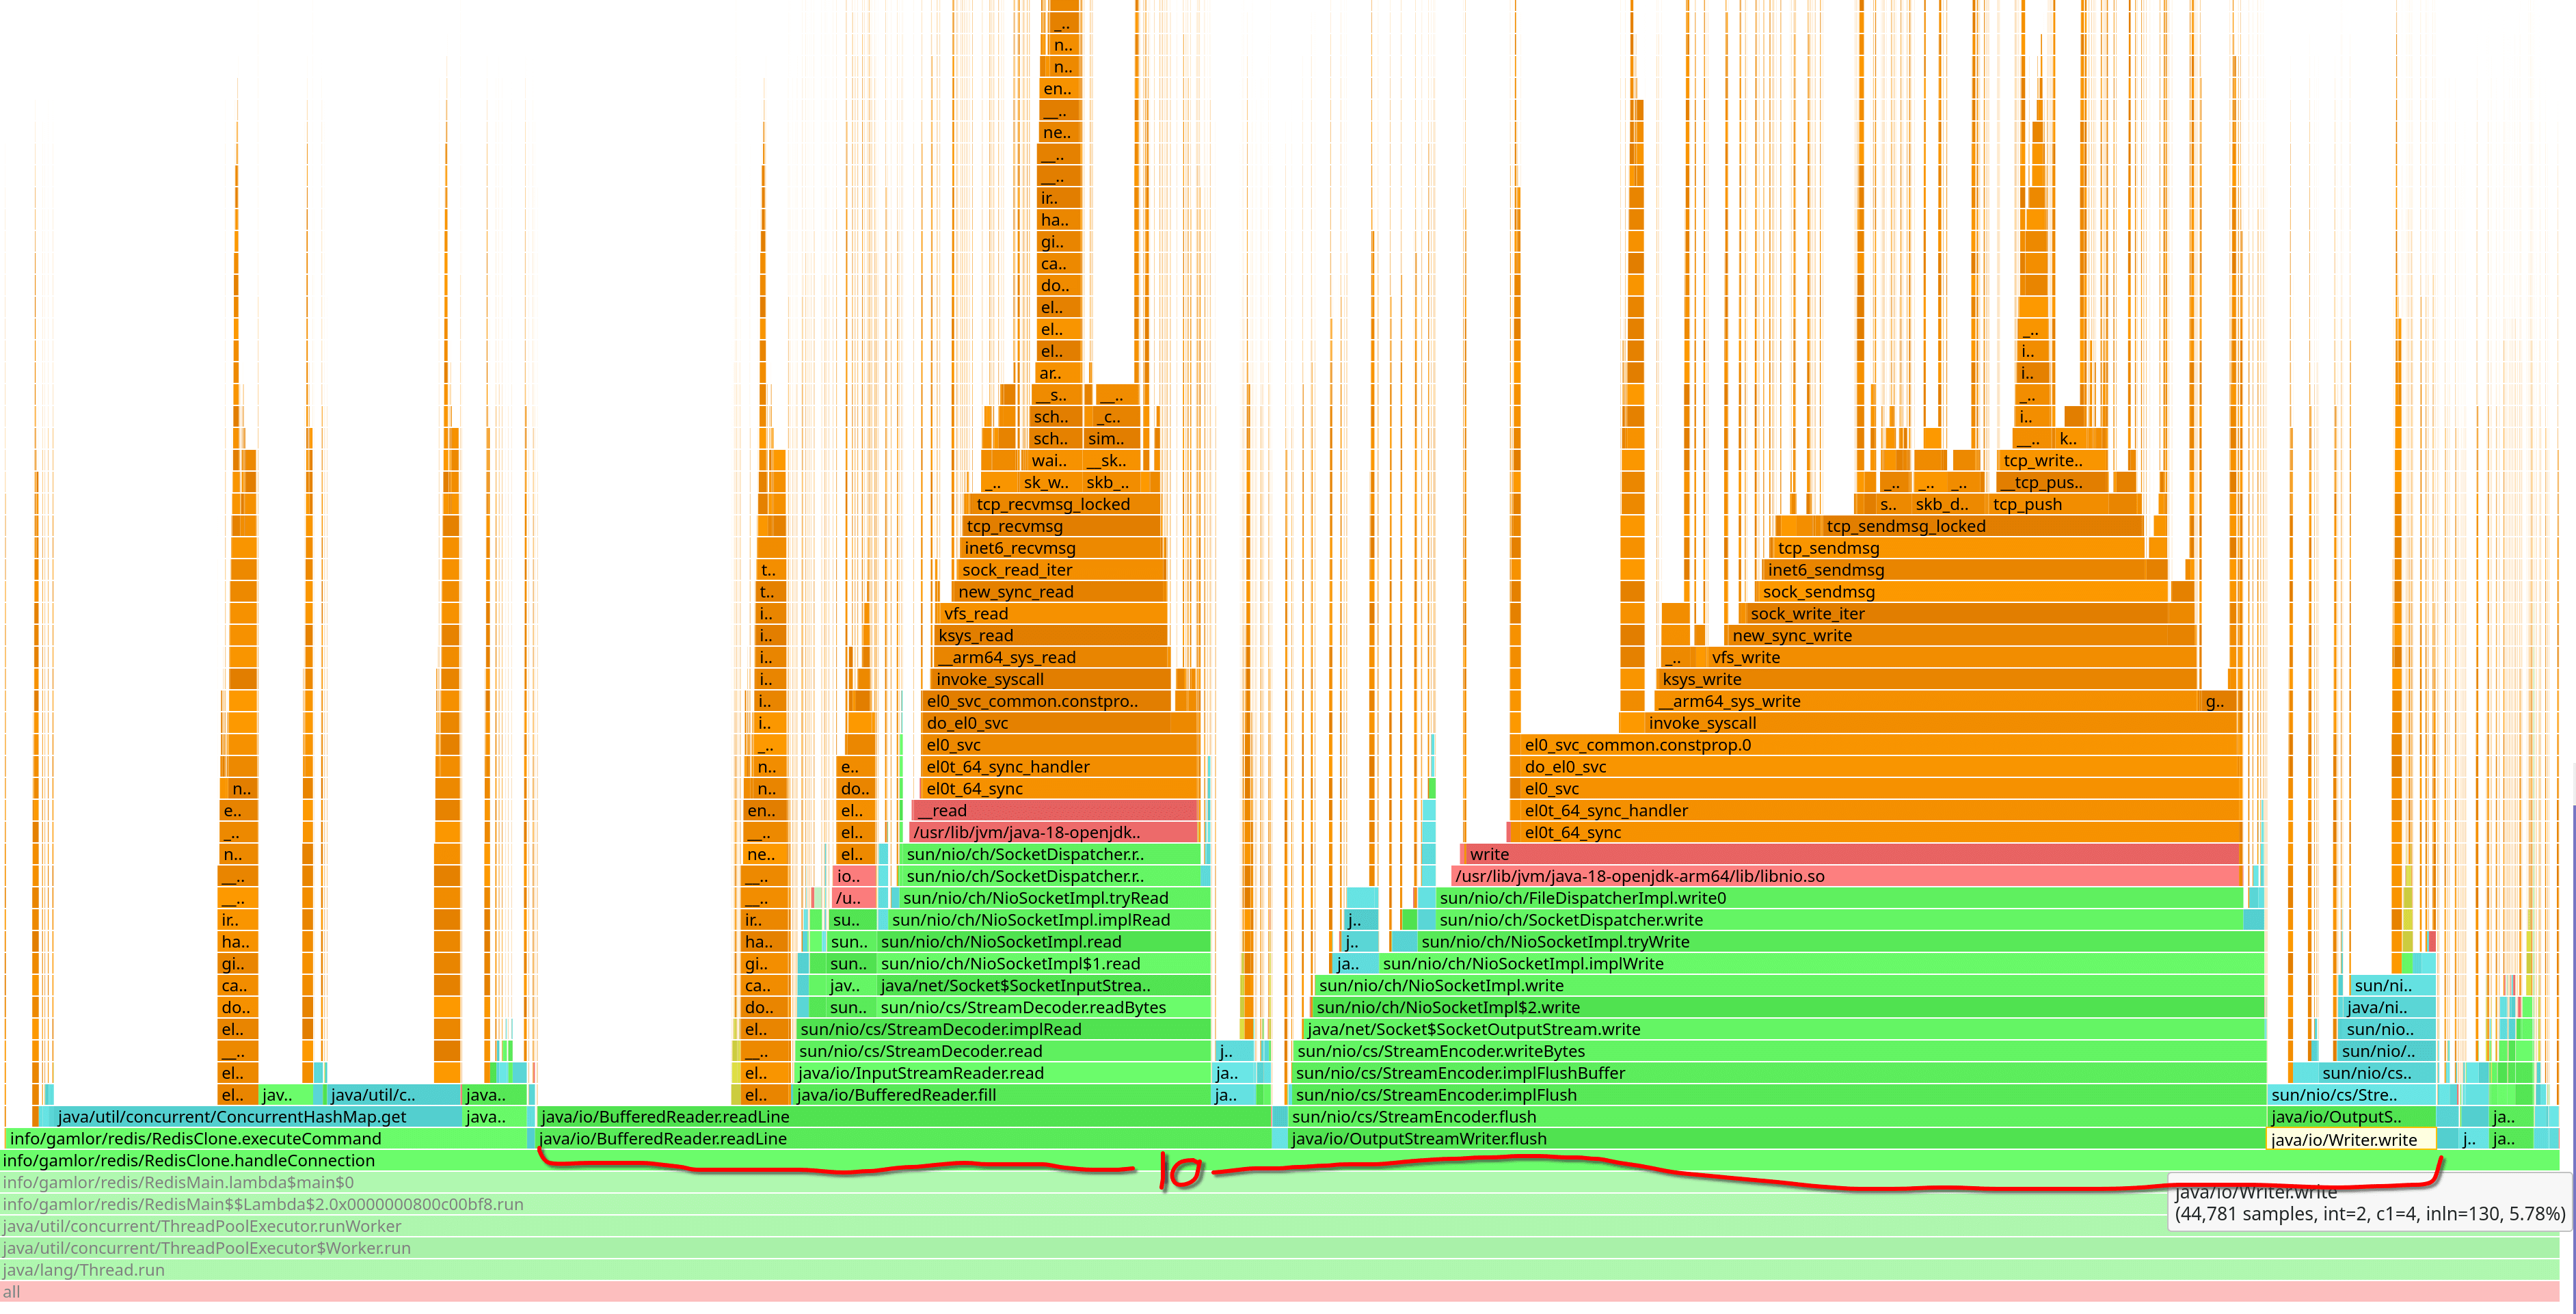Select the ksys_read kernel frame
Image resolution: width=2576 pixels, height=1314 pixels.
point(1051,635)
